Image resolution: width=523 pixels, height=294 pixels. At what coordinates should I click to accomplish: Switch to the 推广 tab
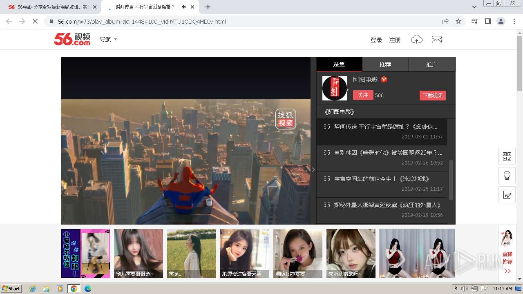tap(432, 65)
